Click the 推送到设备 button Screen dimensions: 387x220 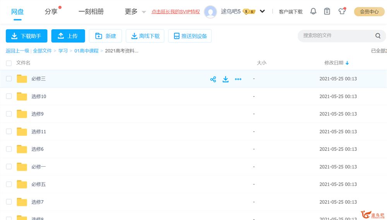point(190,36)
